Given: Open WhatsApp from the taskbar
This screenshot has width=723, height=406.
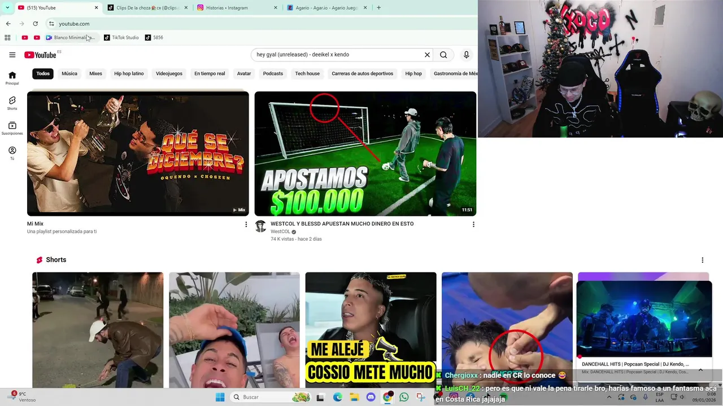Looking at the screenshot, I should click(x=404, y=397).
